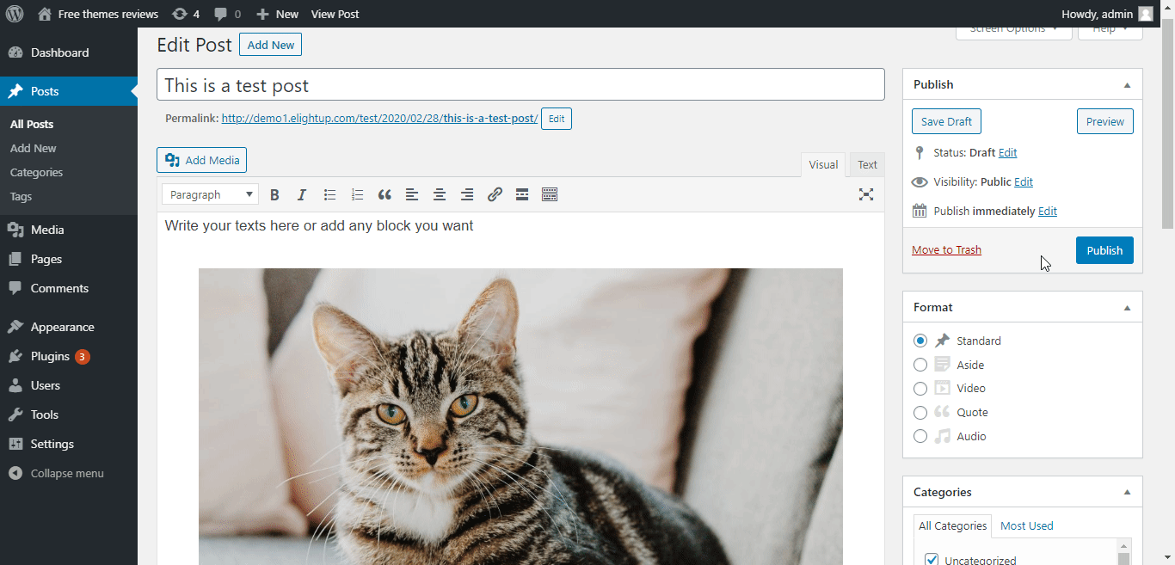Align text center
This screenshot has width=1175, height=565.
[x=440, y=194]
